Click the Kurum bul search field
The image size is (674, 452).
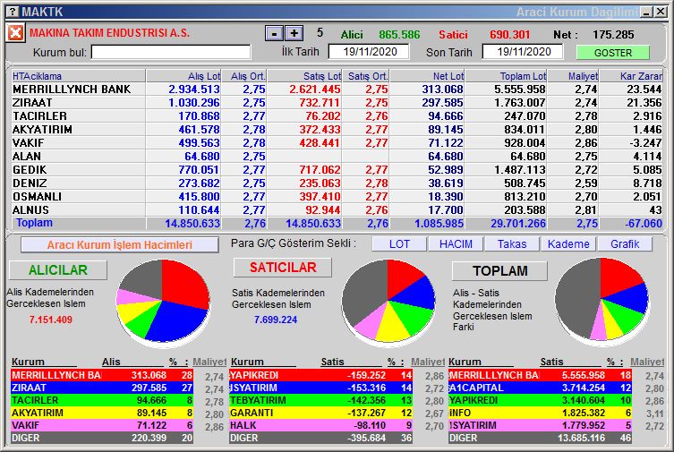(171, 53)
